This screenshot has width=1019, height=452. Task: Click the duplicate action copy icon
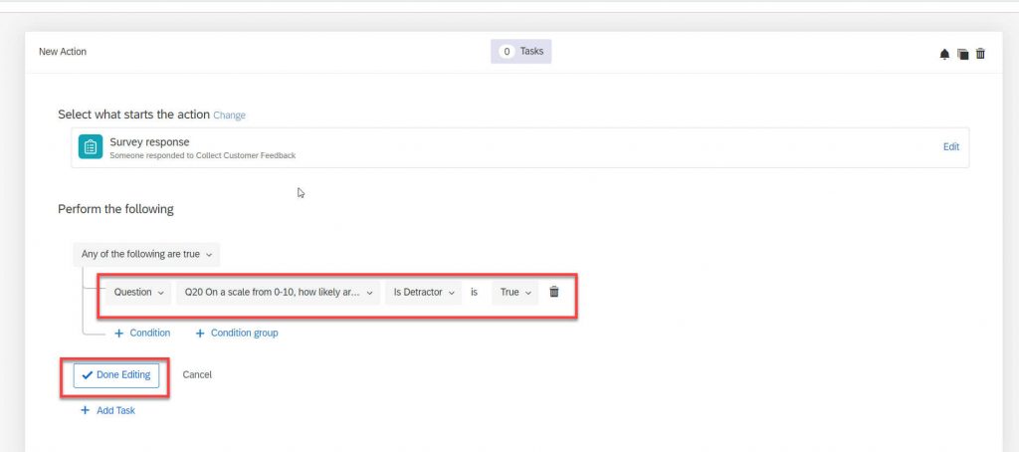962,54
